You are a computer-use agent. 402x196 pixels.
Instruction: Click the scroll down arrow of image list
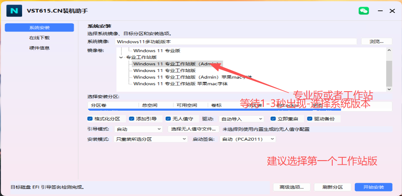[x=389, y=89]
